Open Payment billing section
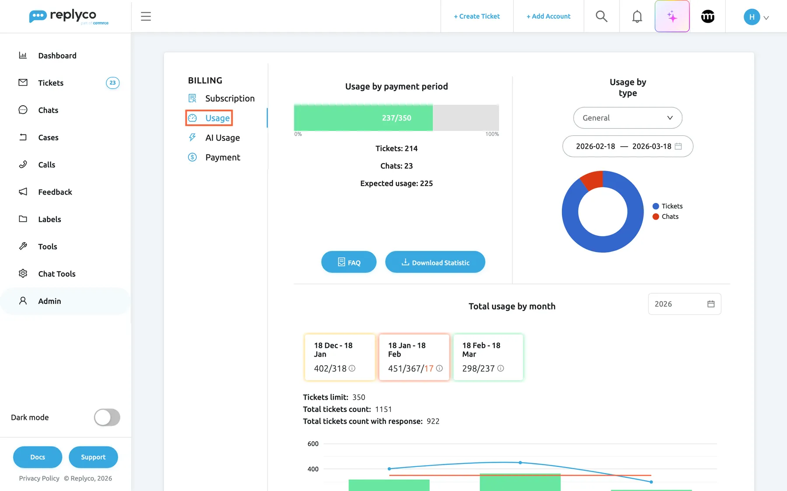Screen dimensions: 787x491 point(214,157)
